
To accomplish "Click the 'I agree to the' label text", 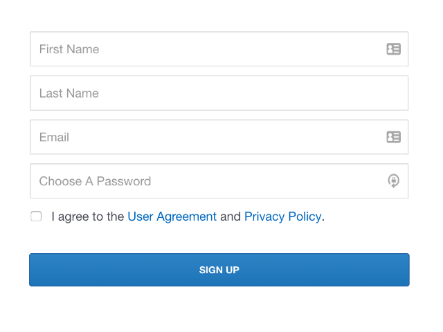I will click(x=88, y=216).
